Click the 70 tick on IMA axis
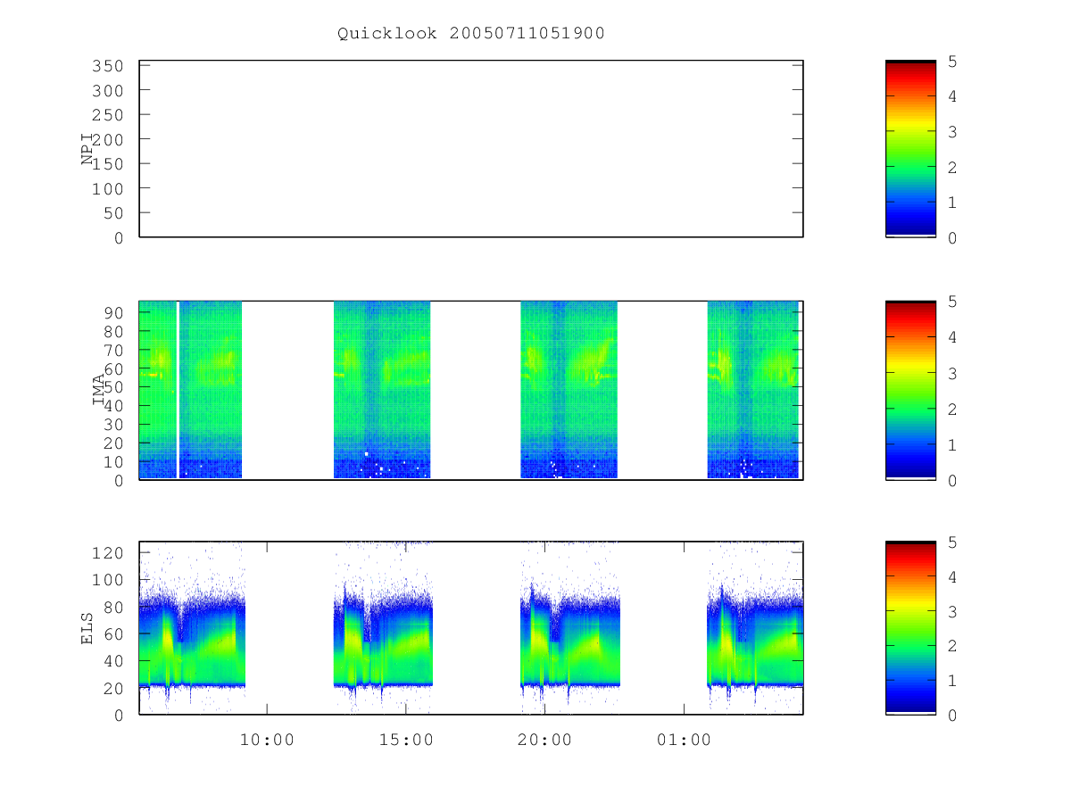The width and height of the screenshot is (1071, 803). (x=113, y=350)
